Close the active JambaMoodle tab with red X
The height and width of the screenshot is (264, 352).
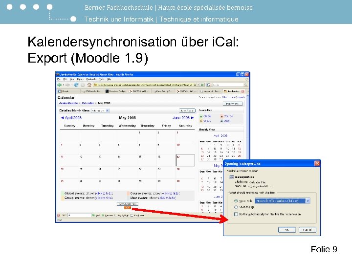(242, 91)
